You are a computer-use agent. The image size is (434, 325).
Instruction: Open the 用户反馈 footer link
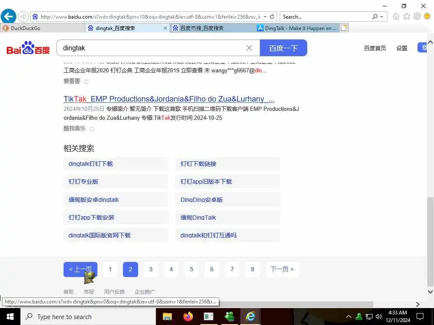pos(114,292)
